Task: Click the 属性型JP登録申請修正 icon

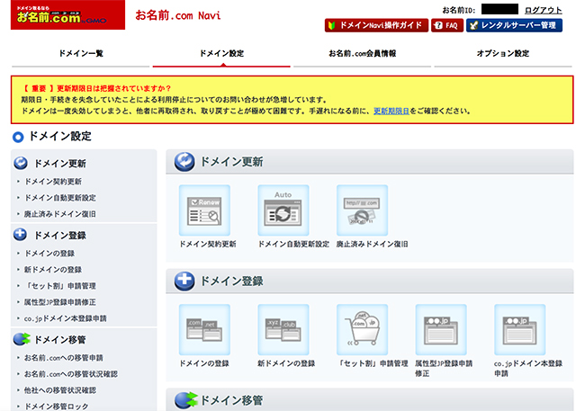Action: (x=441, y=329)
